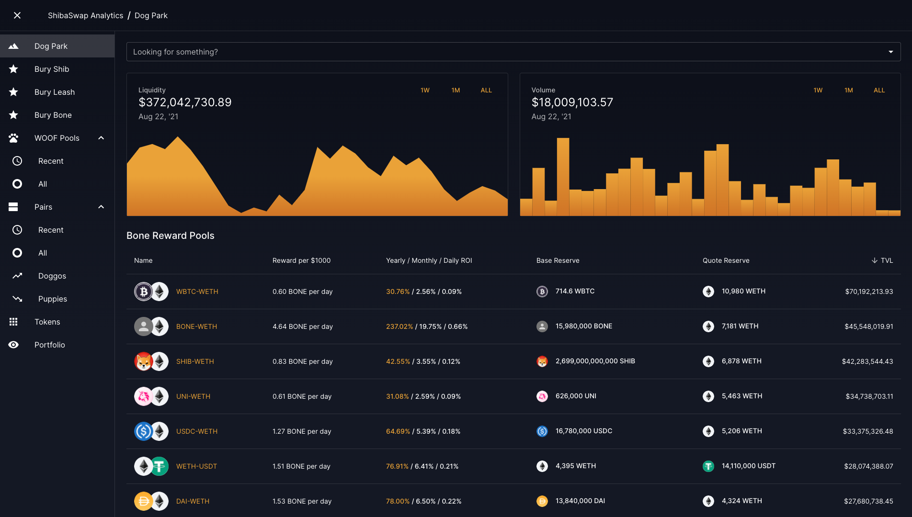The height and width of the screenshot is (517, 912).
Task: Click the Name column header
Action: 143,260
